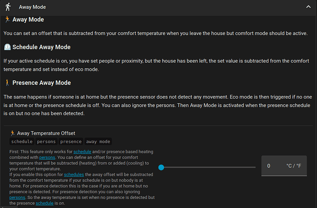
Task: Click the pedestrian icon beside Presence Away Mode
Action: (x=7, y=83)
